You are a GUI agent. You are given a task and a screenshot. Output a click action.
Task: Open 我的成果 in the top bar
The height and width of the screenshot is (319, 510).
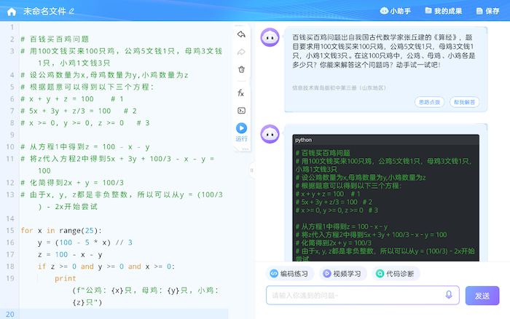tap(443, 11)
